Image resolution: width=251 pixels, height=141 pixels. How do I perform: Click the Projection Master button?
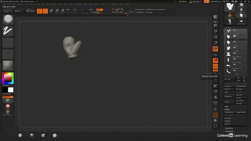pyautogui.click(x=7, y=11)
